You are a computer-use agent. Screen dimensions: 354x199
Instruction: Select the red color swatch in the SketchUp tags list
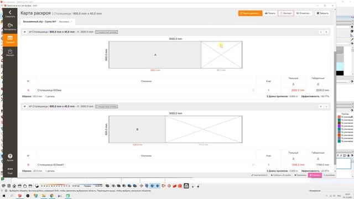click(x=339, y=117)
